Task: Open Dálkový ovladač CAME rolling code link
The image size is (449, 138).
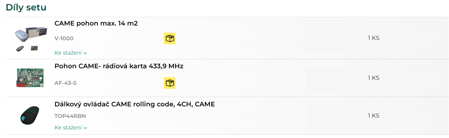Action: (135, 104)
